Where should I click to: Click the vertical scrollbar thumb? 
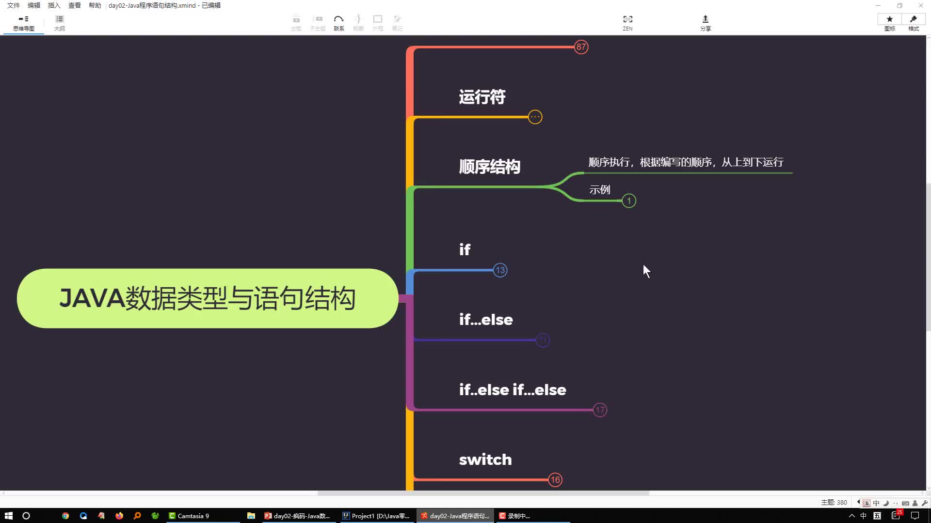(928, 257)
